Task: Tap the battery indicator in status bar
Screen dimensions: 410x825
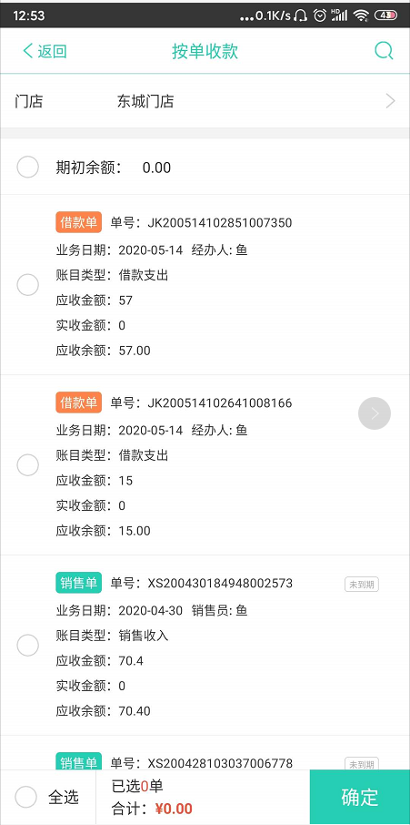Action: pos(385,15)
